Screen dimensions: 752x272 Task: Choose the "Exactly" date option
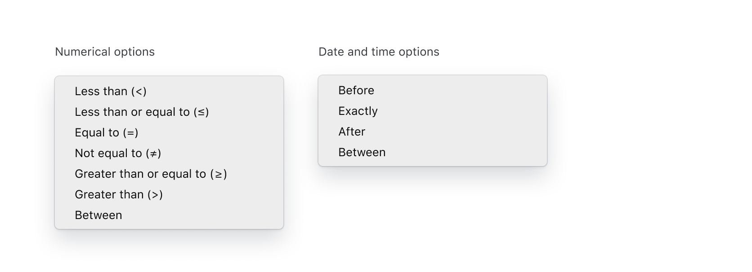click(358, 111)
